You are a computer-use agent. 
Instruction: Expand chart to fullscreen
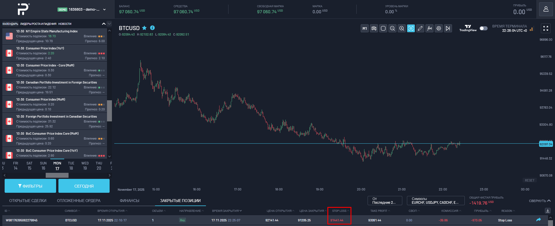point(545,28)
